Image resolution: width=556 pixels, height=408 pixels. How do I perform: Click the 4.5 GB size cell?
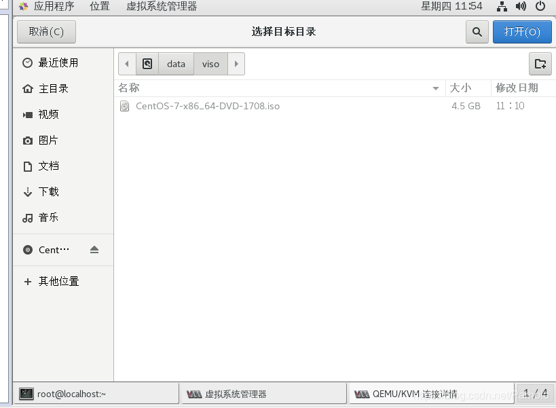pyautogui.click(x=466, y=106)
